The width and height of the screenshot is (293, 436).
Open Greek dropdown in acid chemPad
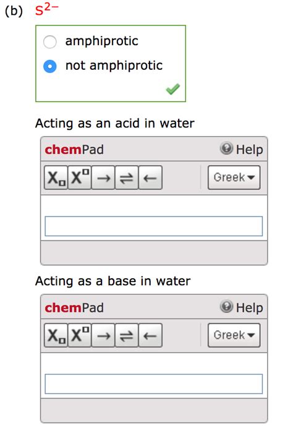coord(234,177)
